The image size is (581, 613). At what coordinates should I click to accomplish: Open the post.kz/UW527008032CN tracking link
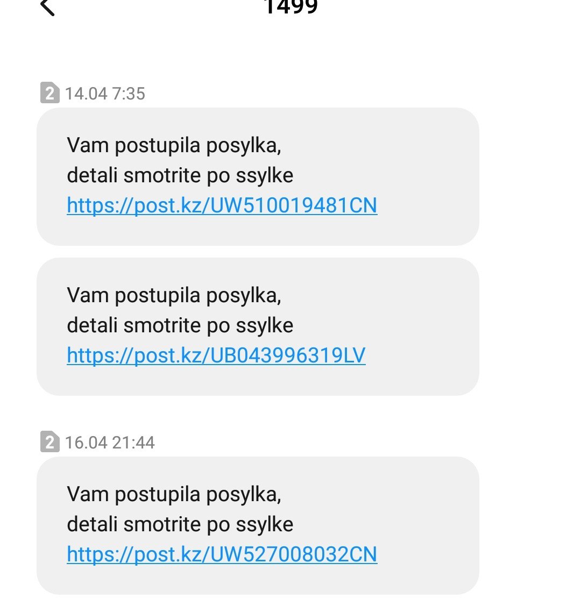click(x=222, y=554)
